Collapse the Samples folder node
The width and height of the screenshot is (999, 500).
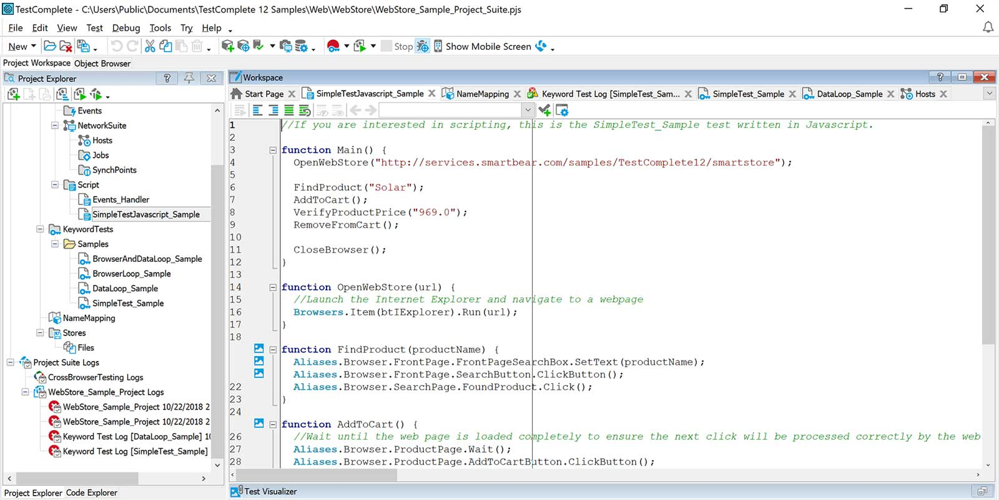click(55, 244)
